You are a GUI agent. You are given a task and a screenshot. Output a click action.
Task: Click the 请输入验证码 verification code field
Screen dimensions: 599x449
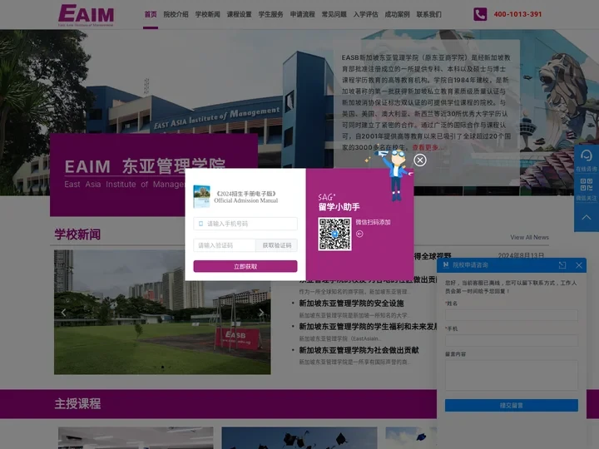[x=225, y=245]
